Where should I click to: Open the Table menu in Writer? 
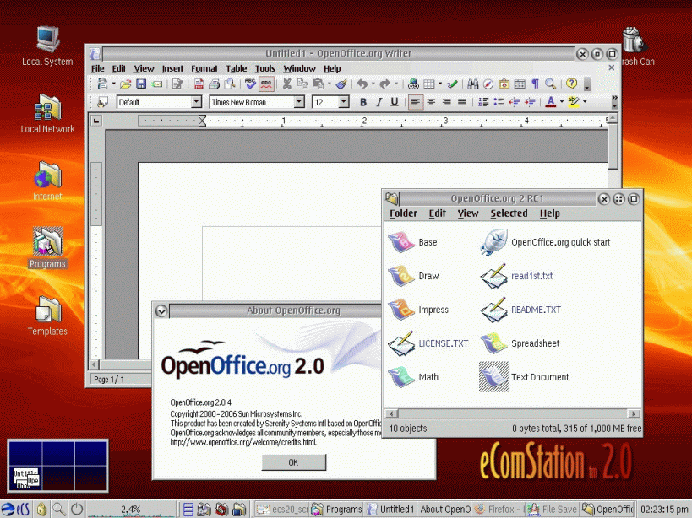pos(237,68)
